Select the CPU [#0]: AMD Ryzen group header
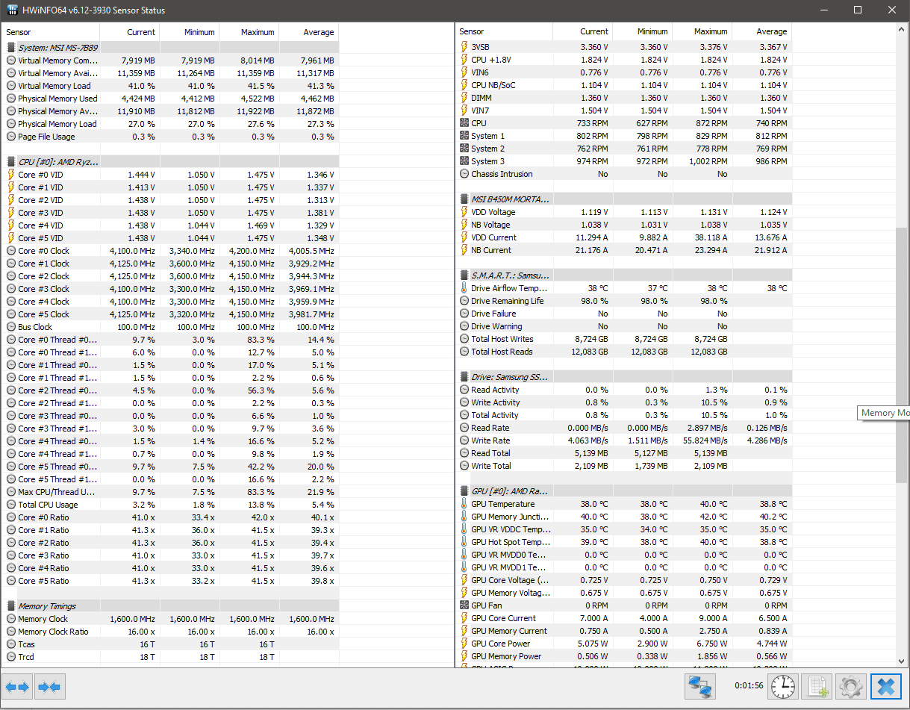Image resolution: width=910 pixels, height=710 pixels. pyautogui.click(x=172, y=161)
